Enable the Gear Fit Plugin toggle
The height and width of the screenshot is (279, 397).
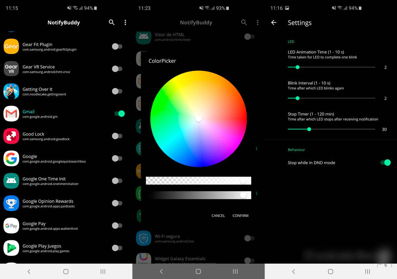[x=117, y=47]
